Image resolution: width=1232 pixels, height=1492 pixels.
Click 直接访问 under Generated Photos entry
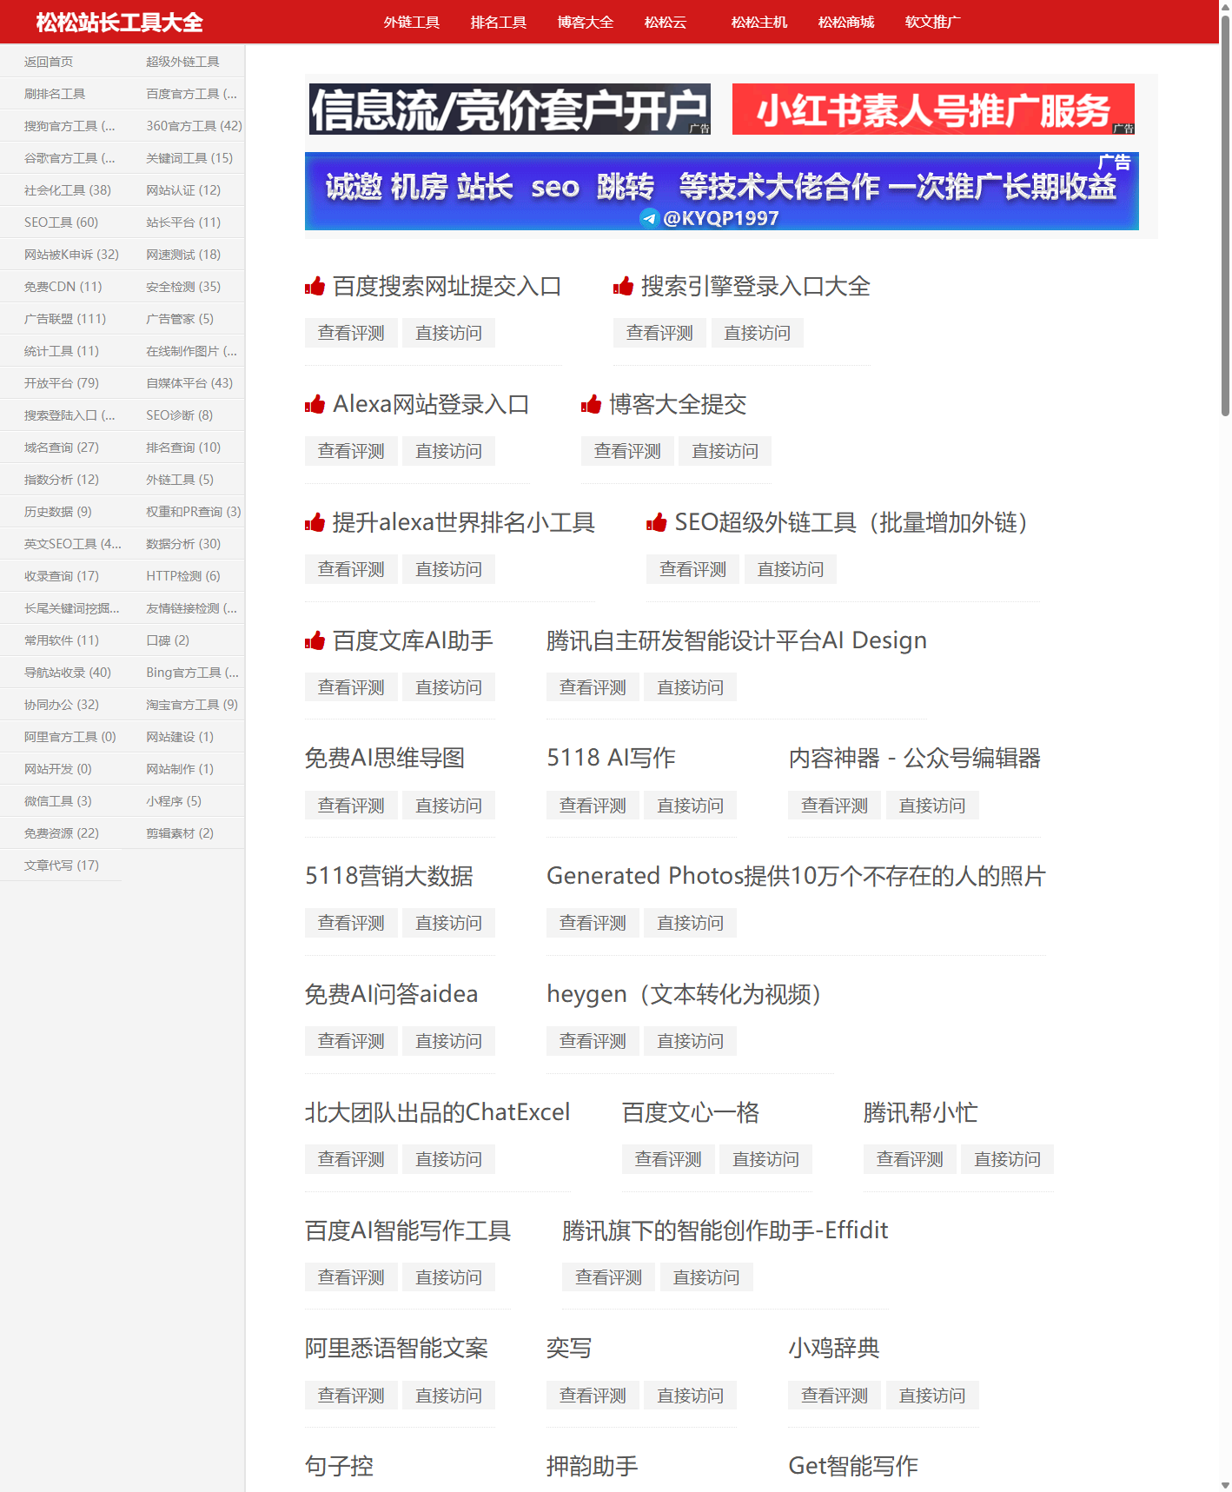690,923
